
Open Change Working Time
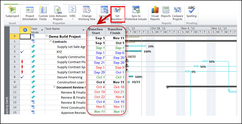tap(87, 14)
